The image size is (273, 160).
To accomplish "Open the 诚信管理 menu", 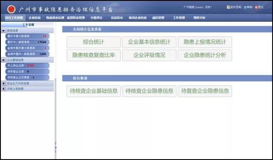I will pyautogui.click(x=158, y=18).
